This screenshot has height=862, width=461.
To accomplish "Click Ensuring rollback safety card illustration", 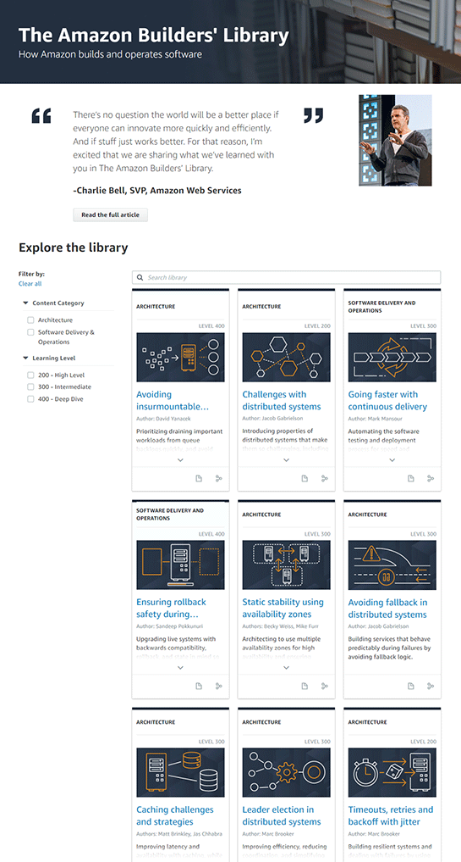I will point(180,564).
